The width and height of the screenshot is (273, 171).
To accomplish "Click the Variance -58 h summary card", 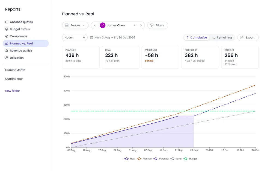I will [x=160, y=57].
